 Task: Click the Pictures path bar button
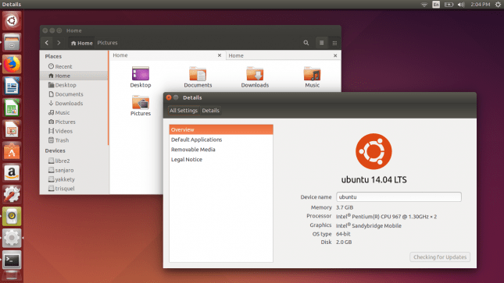(107, 43)
